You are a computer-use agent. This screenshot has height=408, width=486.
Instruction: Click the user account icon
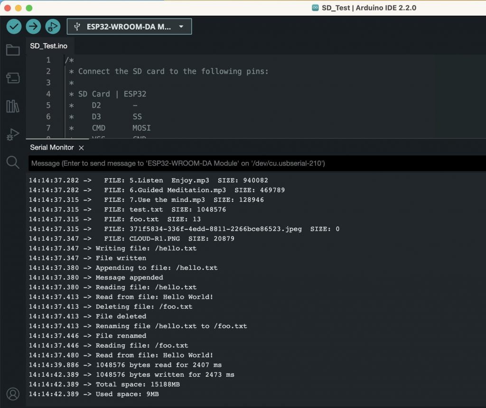click(13, 394)
